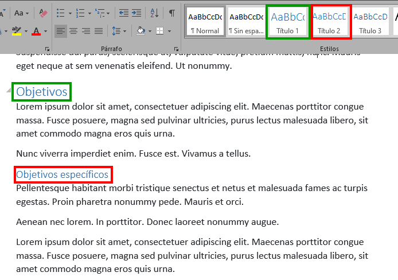Open the Change Case (Aa) dropdown
Image resolution: width=398 pixels, height=280 pixels.
click(x=22, y=13)
